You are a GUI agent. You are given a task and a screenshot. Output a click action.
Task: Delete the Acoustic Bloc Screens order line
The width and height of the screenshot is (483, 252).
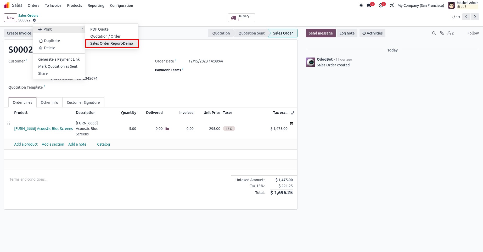pyautogui.click(x=291, y=123)
